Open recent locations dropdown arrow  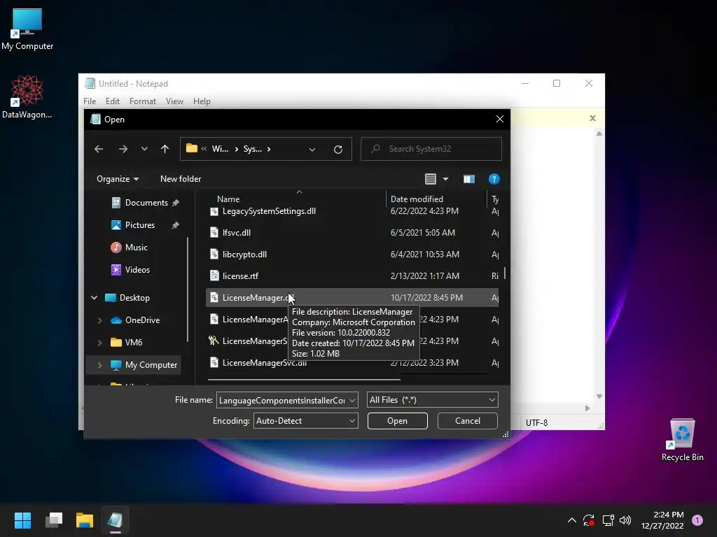[x=144, y=149]
